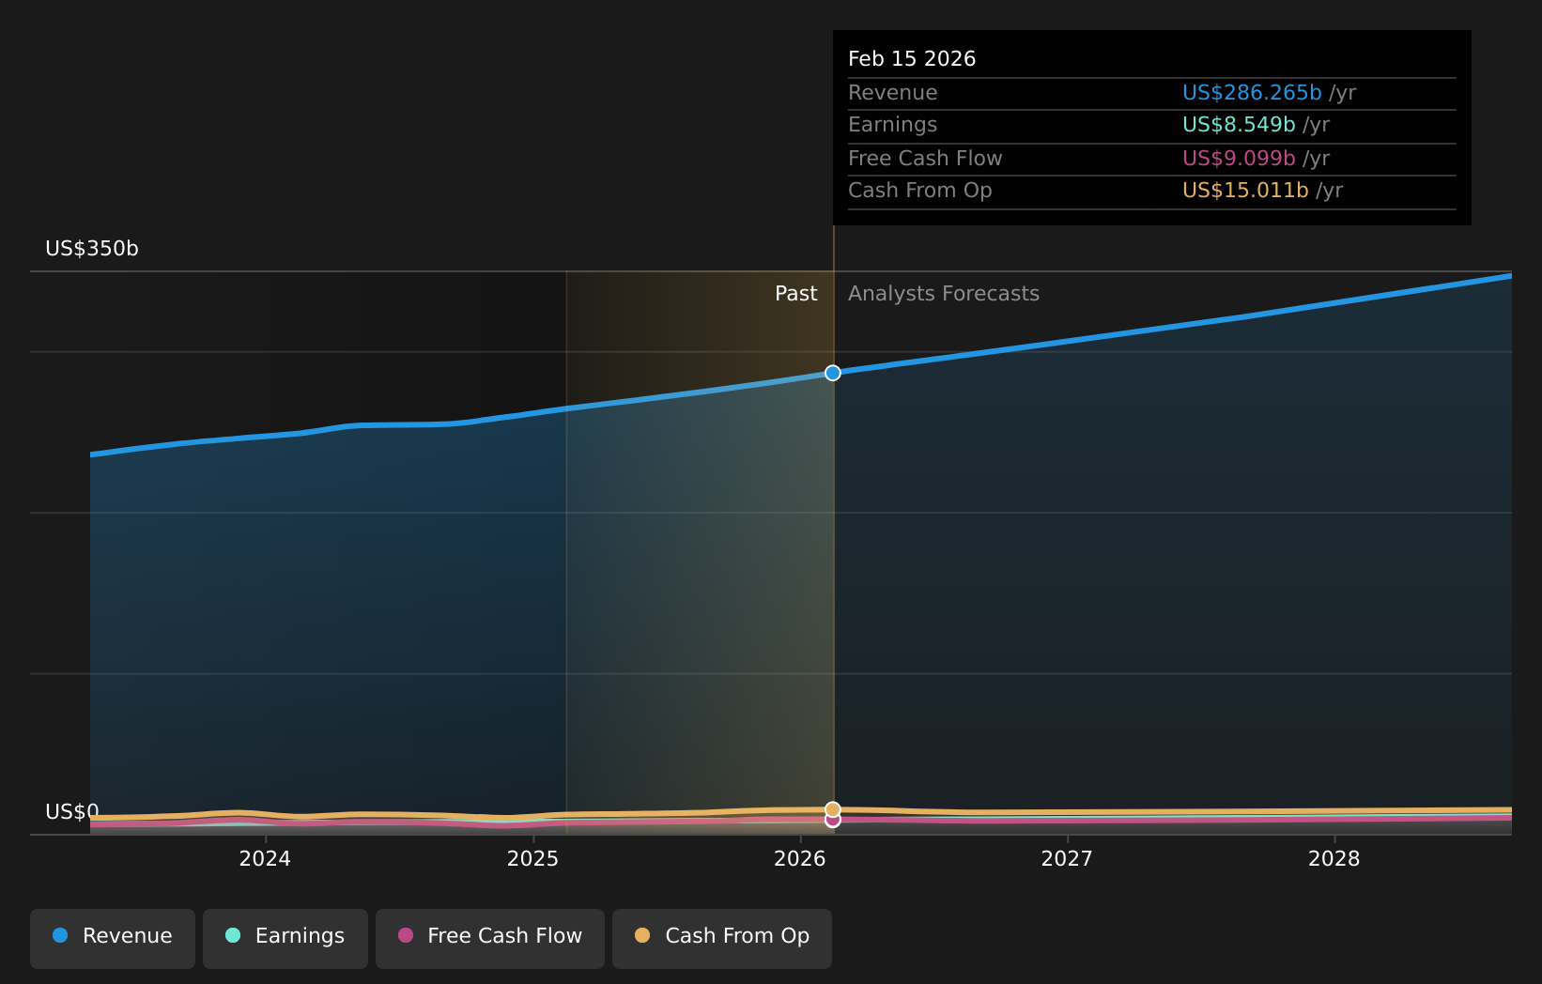The height and width of the screenshot is (984, 1542).
Task: Click the Revenue value in the tooltip
Action: click(x=1252, y=92)
